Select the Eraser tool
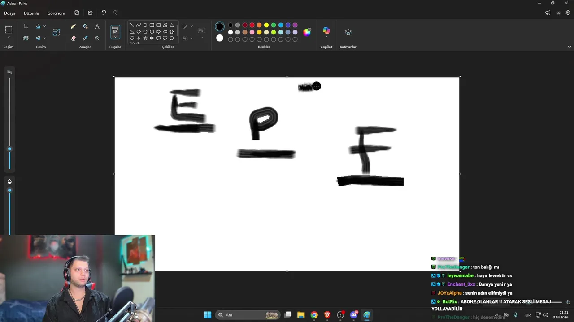This screenshot has width=574, height=322. pyautogui.click(x=73, y=38)
